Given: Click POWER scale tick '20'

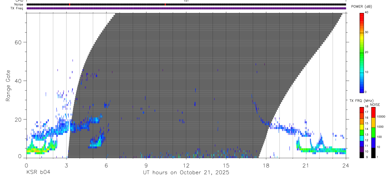Looking at the screenshot, I should [x=367, y=52].
